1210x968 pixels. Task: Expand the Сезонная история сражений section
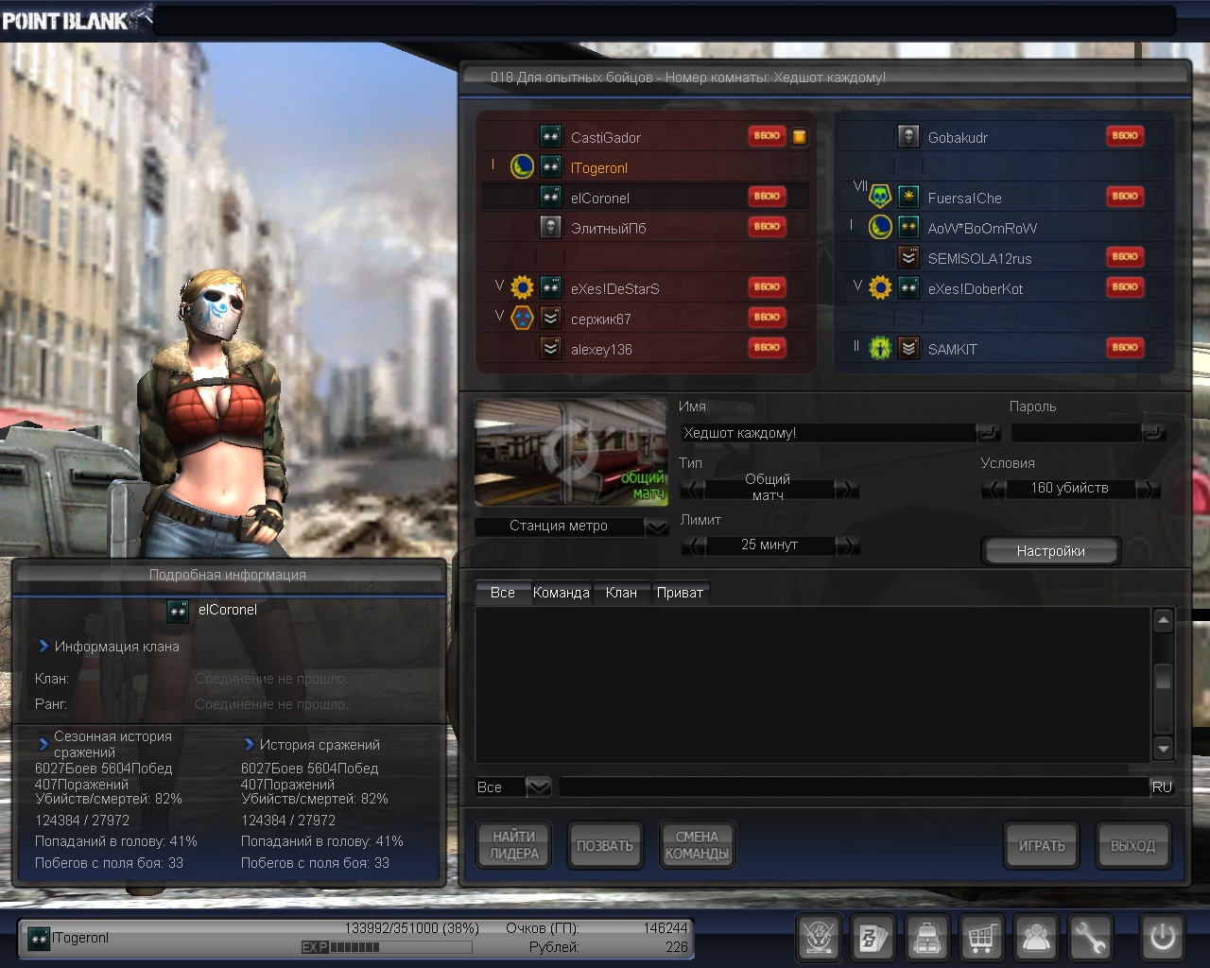[x=43, y=744]
